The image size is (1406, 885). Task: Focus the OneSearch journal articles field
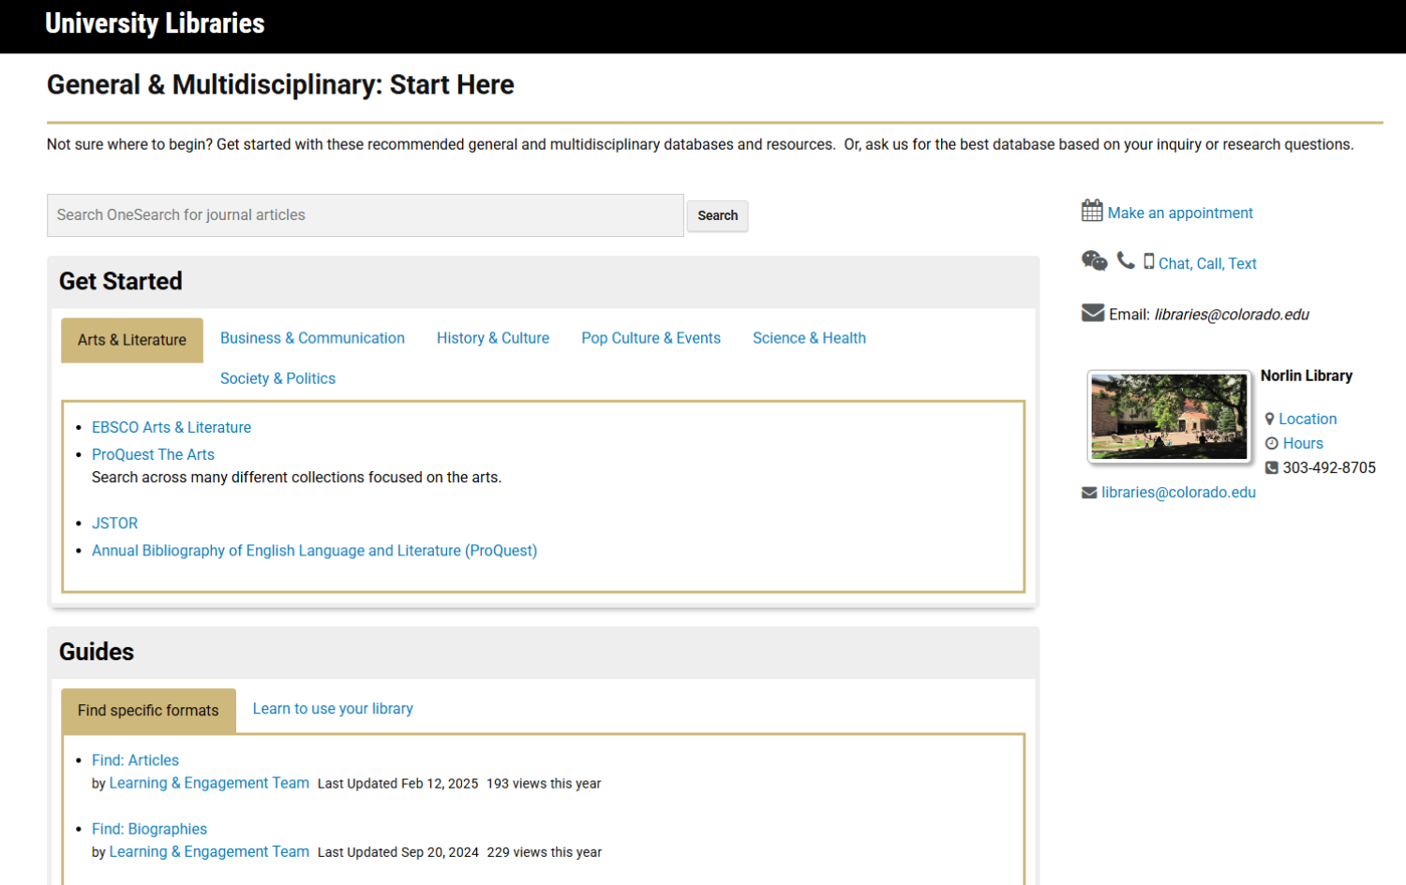(x=366, y=215)
